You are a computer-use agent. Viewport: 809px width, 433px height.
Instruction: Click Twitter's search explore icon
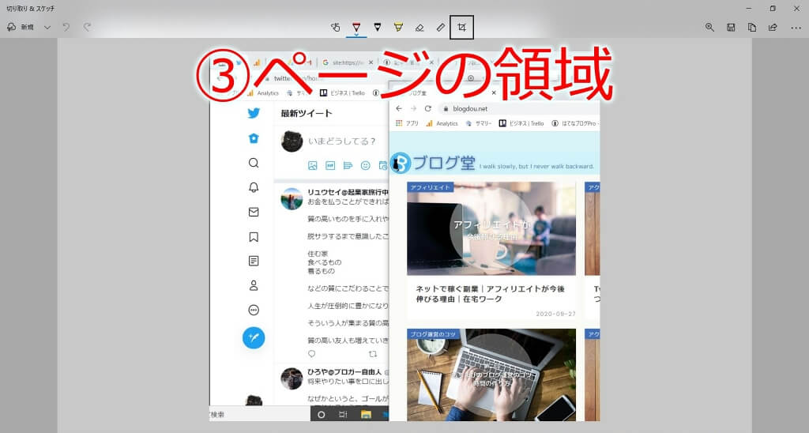[254, 163]
